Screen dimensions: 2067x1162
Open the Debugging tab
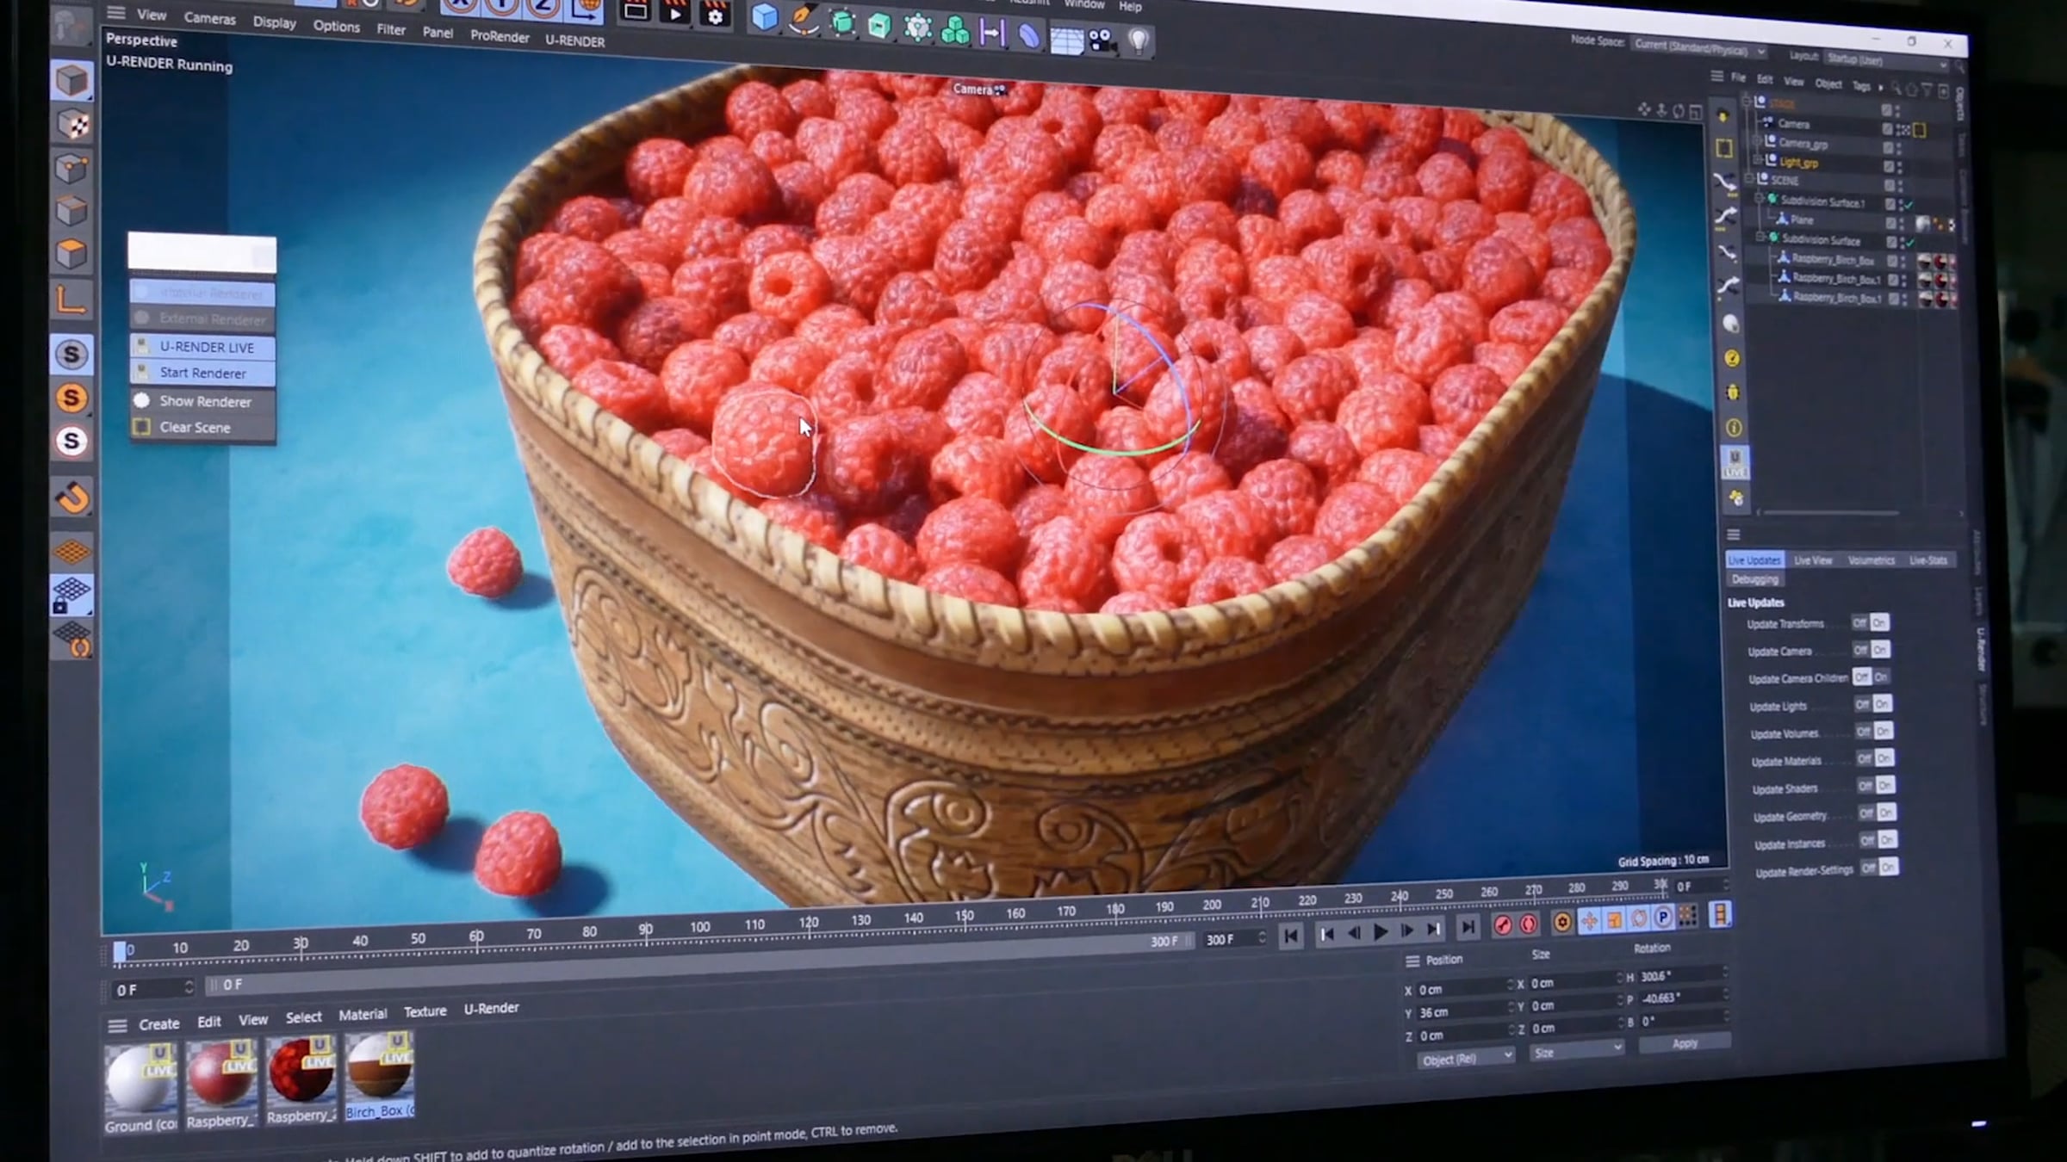pyautogui.click(x=1754, y=579)
